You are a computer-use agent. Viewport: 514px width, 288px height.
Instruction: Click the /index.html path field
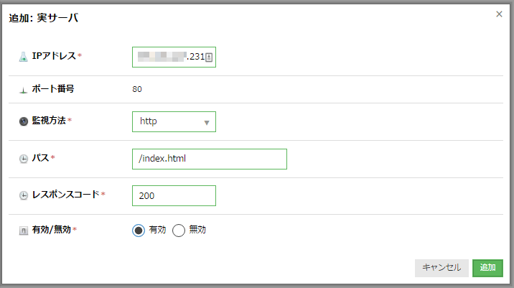pos(210,159)
